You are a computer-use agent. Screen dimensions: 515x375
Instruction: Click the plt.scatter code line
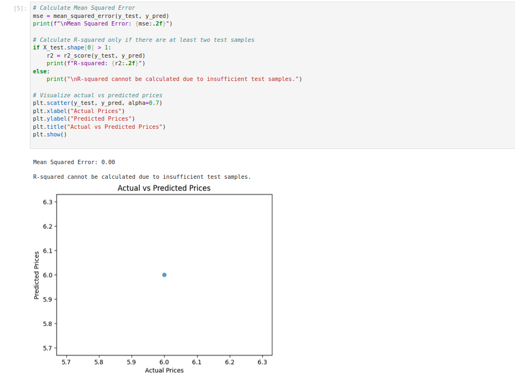click(97, 103)
